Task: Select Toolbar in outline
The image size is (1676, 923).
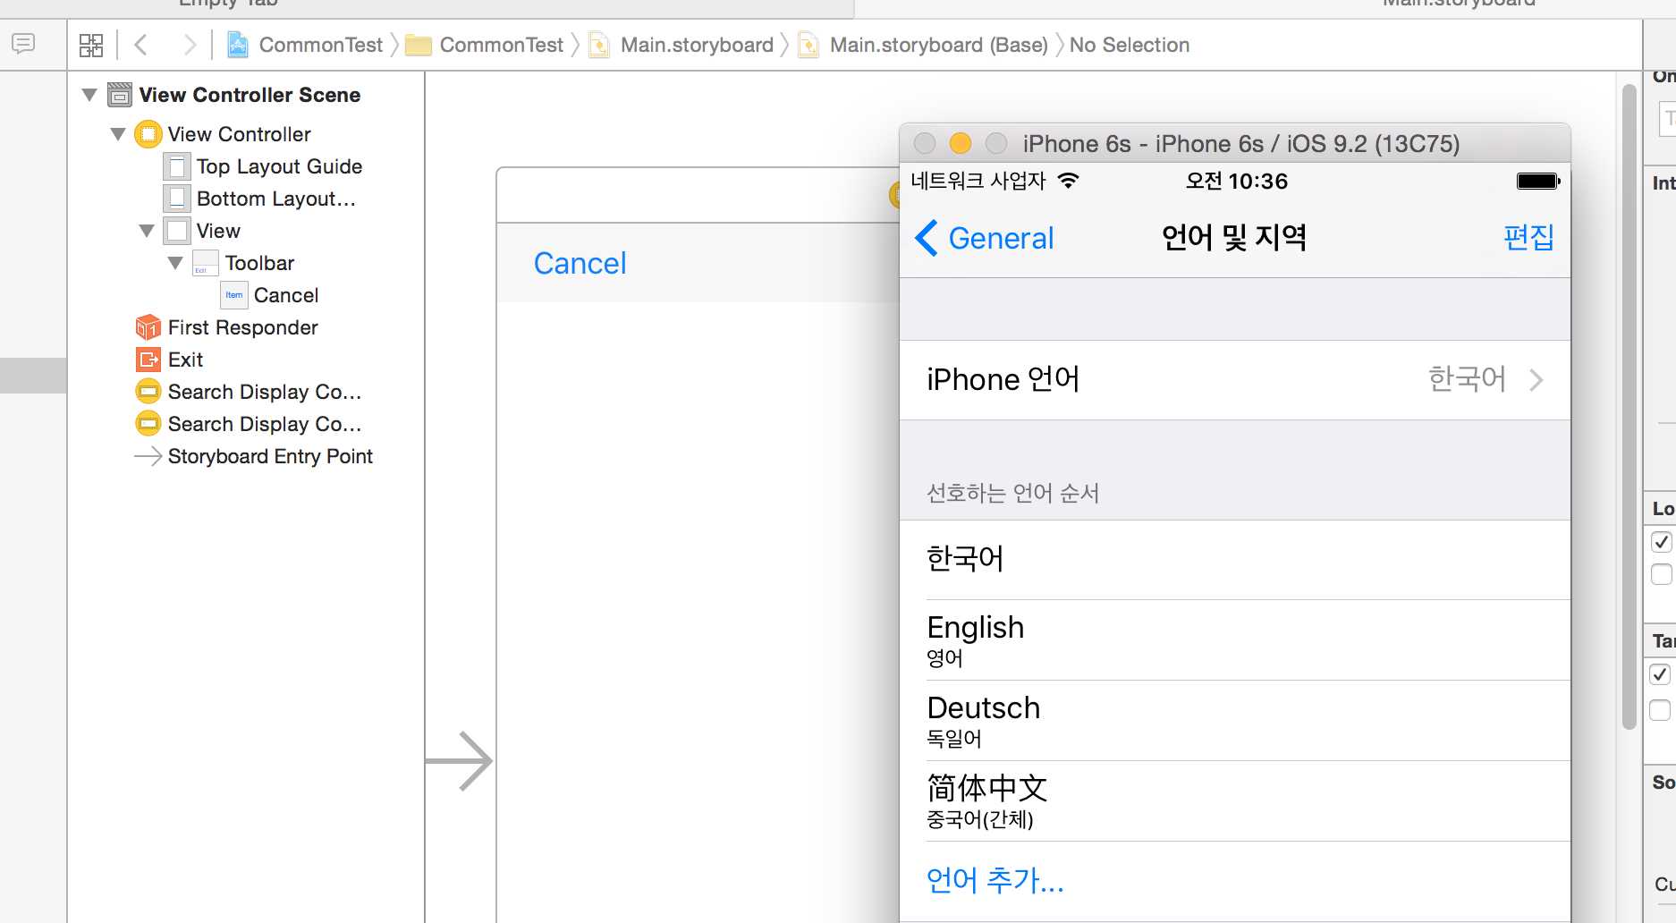Action: tap(259, 263)
